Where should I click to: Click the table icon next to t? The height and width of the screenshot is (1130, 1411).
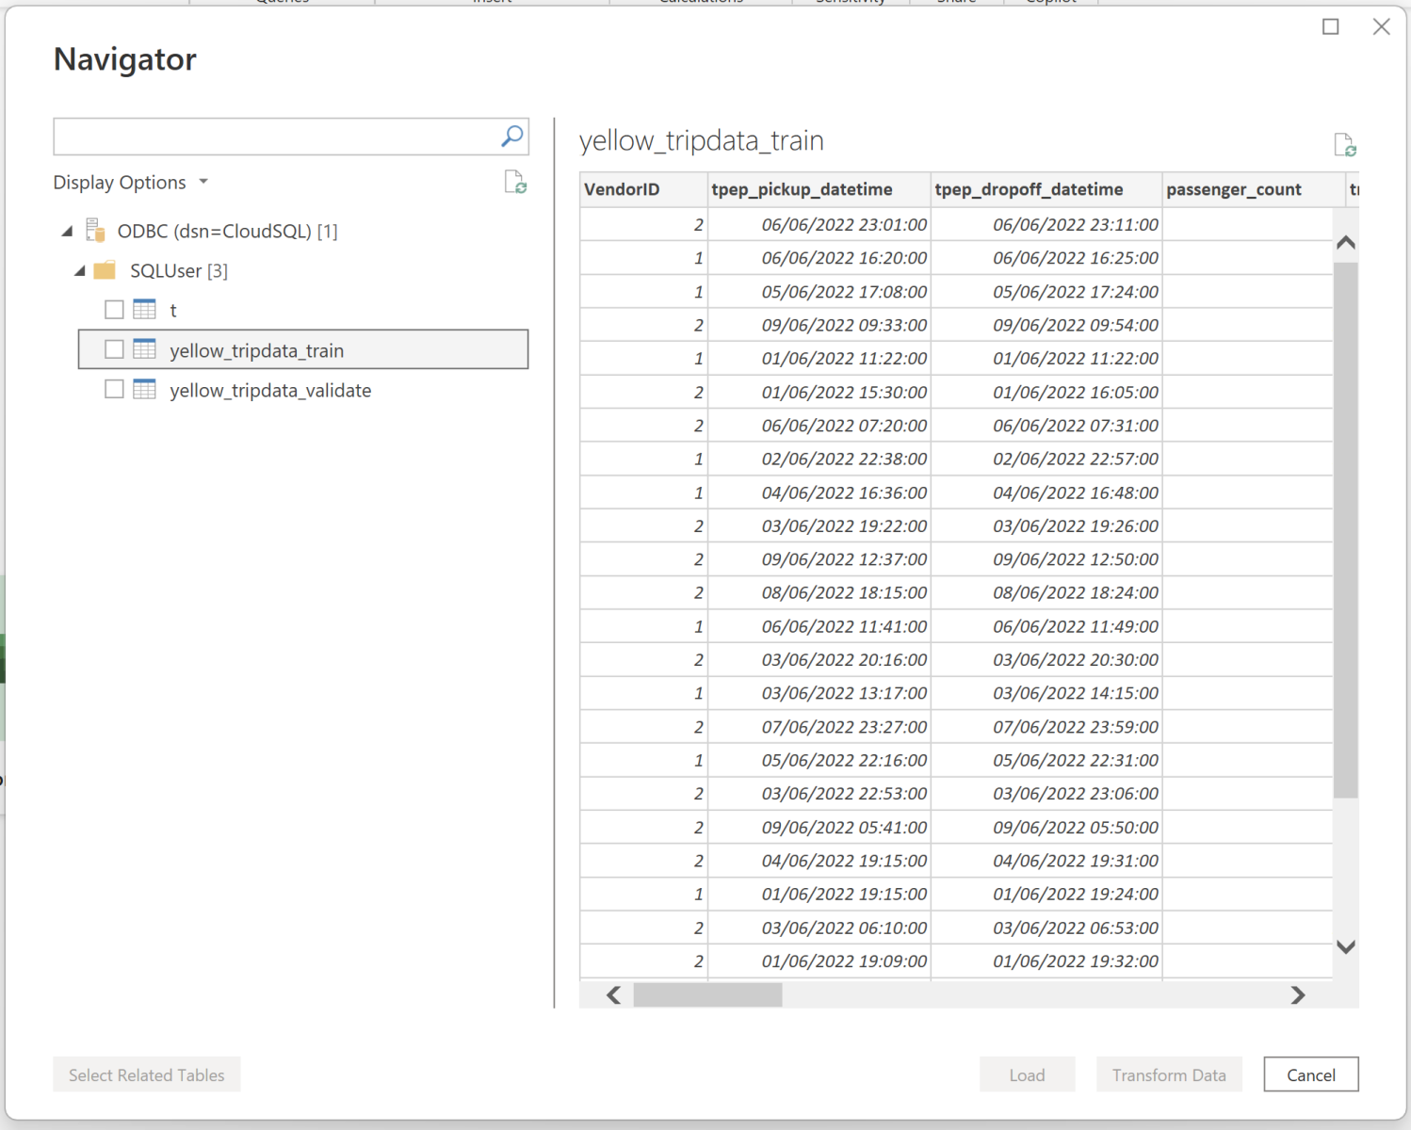144,310
